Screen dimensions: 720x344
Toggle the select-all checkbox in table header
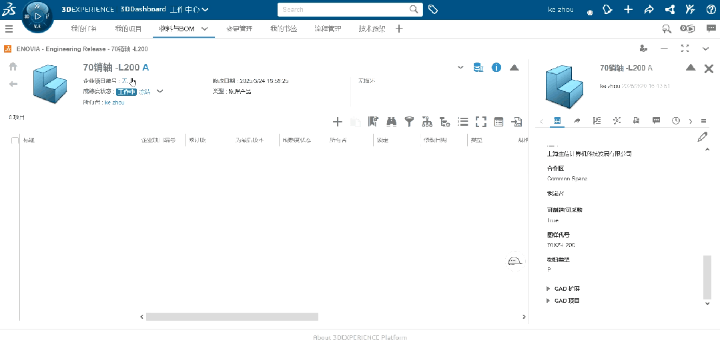15,140
